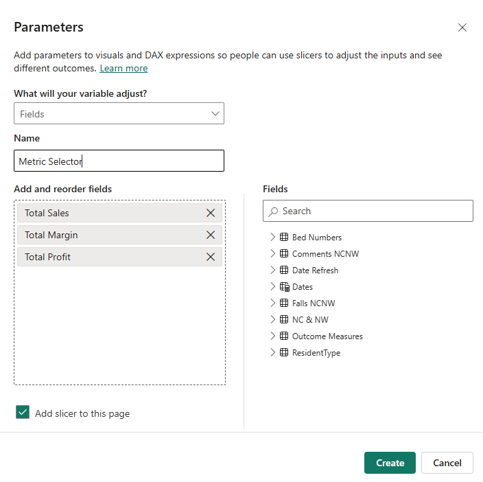This screenshot has width=483, height=482.
Task: Remove the Total Margin field
Action: coord(211,235)
